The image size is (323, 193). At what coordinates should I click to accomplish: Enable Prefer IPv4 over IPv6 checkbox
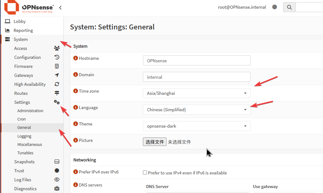pos(145,173)
